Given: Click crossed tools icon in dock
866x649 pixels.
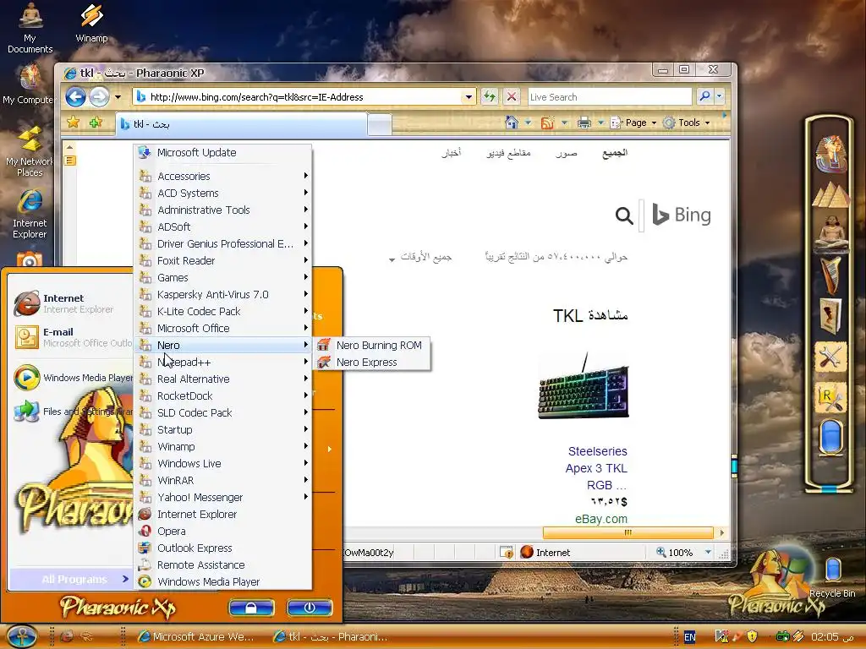Looking at the screenshot, I should [x=830, y=357].
